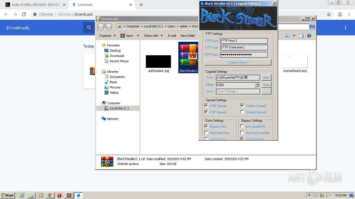
Task: Open Recent Places in navigation pane
Action: click(x=119, y=61)
